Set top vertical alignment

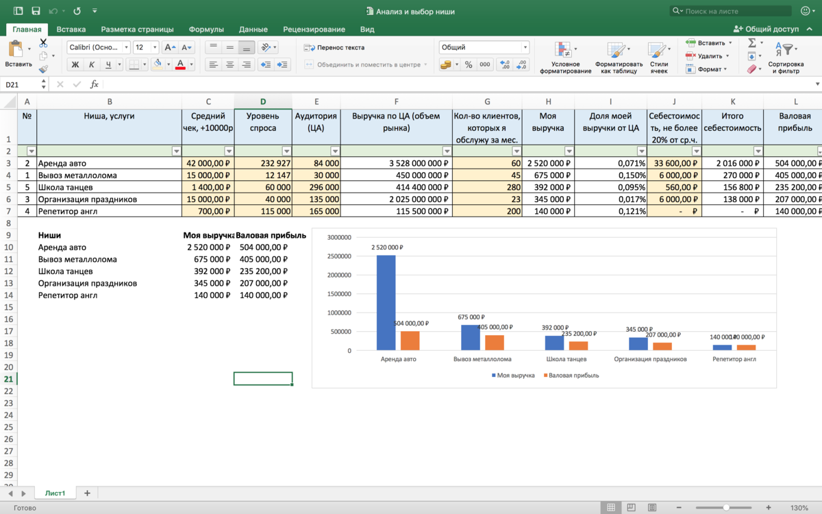(213, 47)
